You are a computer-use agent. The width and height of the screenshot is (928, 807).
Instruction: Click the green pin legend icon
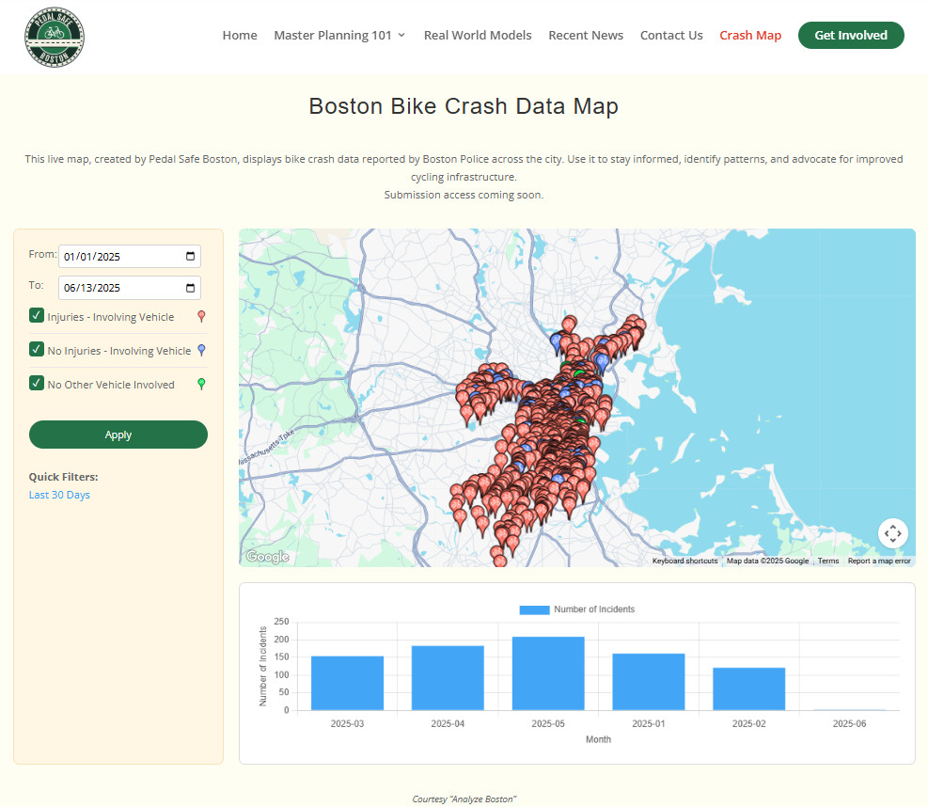201,385
